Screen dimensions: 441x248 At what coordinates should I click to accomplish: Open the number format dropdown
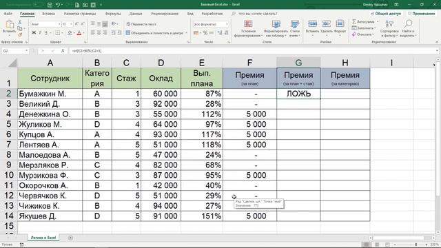(x=227, y=24)
